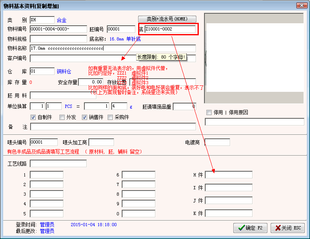Focus the 存放位置 input field
Viewport: 310px width, 239px height.
[x=163, y=82]
